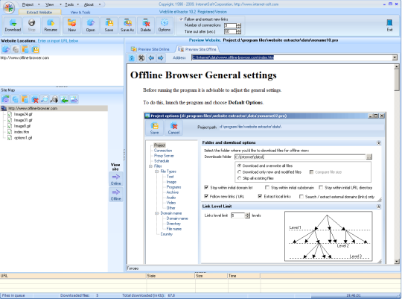Click the preview pane scroll-down arrow
The image size is (402, 299).
pos(397,262)
